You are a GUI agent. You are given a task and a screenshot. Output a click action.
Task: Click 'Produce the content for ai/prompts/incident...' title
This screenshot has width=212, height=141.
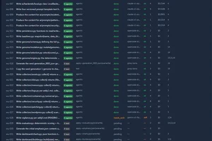tap(38, 14)
